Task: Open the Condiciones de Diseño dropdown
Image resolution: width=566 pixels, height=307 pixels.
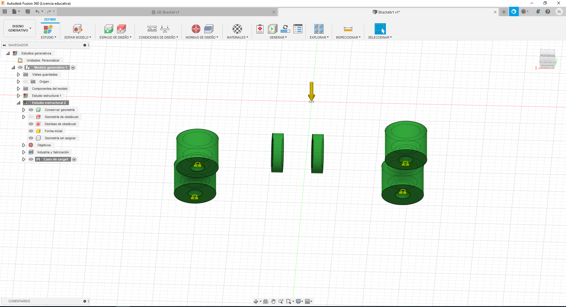Action: (158, 37)
